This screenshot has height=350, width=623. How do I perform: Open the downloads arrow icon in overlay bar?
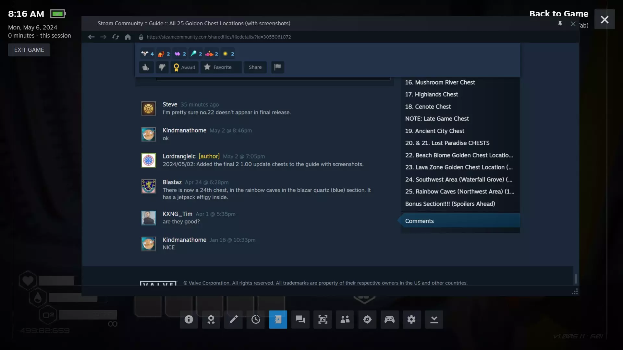434,320
